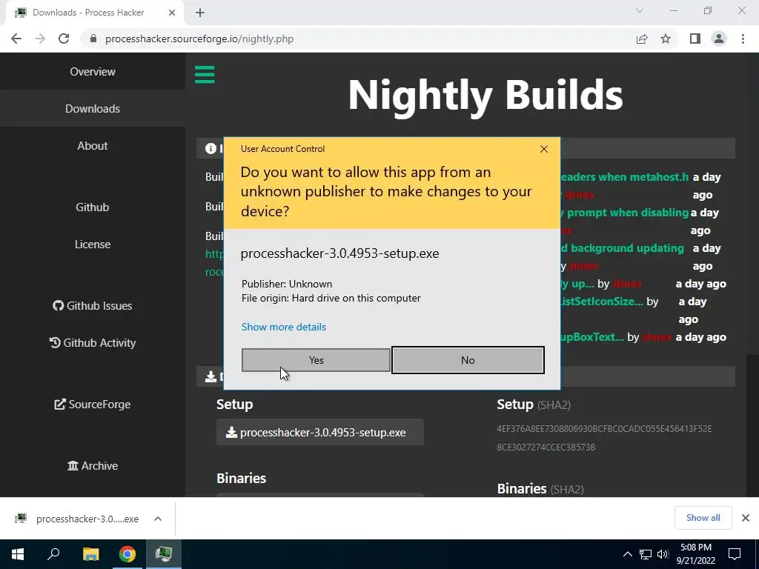
Task: Open SourceForge external link
Action: tap(93, 404)
